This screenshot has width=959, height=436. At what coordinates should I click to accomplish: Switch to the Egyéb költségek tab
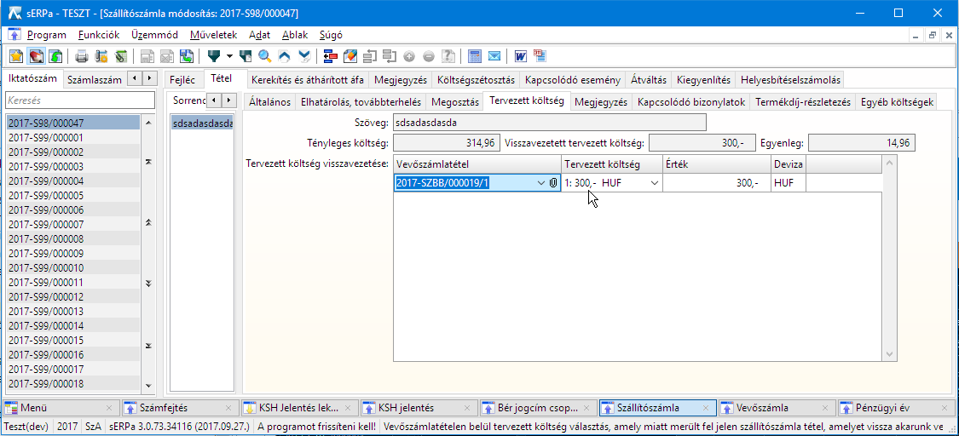pos(898,101)
